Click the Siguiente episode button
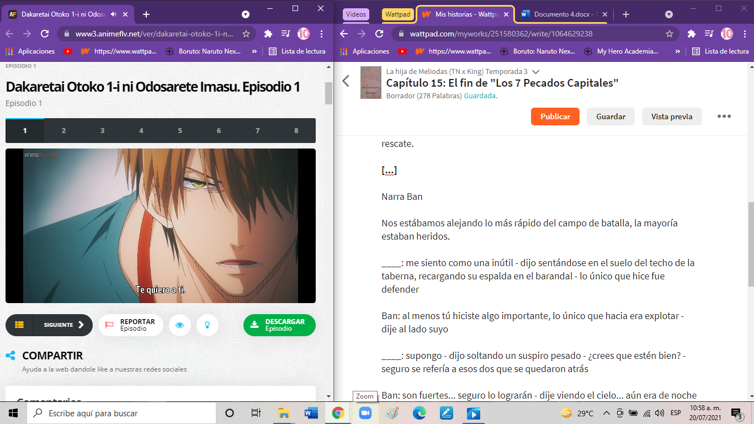754x424 pixels. coord(64,325)
